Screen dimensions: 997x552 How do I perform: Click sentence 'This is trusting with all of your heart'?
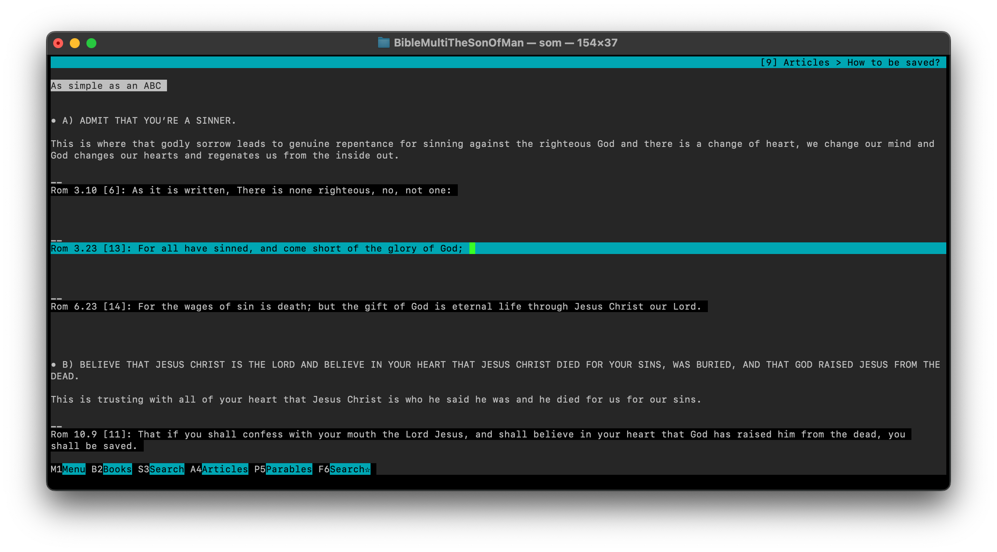(376, 399)
